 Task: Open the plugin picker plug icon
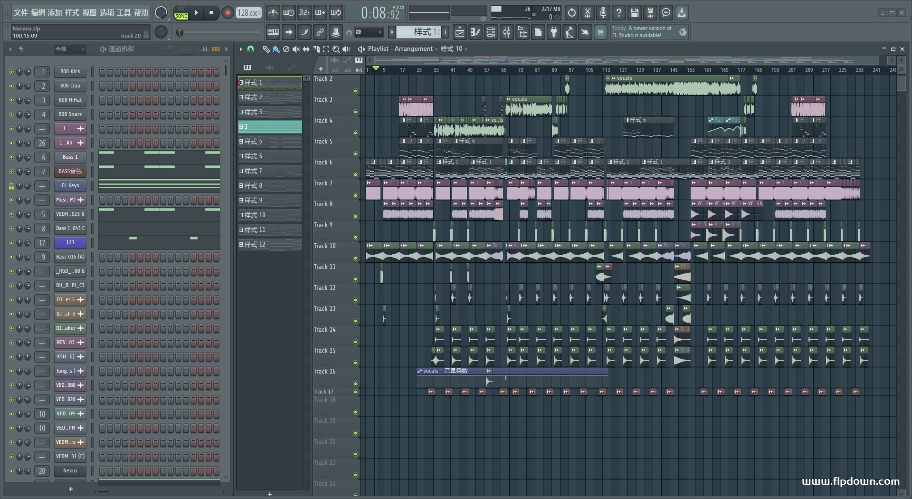554,32
